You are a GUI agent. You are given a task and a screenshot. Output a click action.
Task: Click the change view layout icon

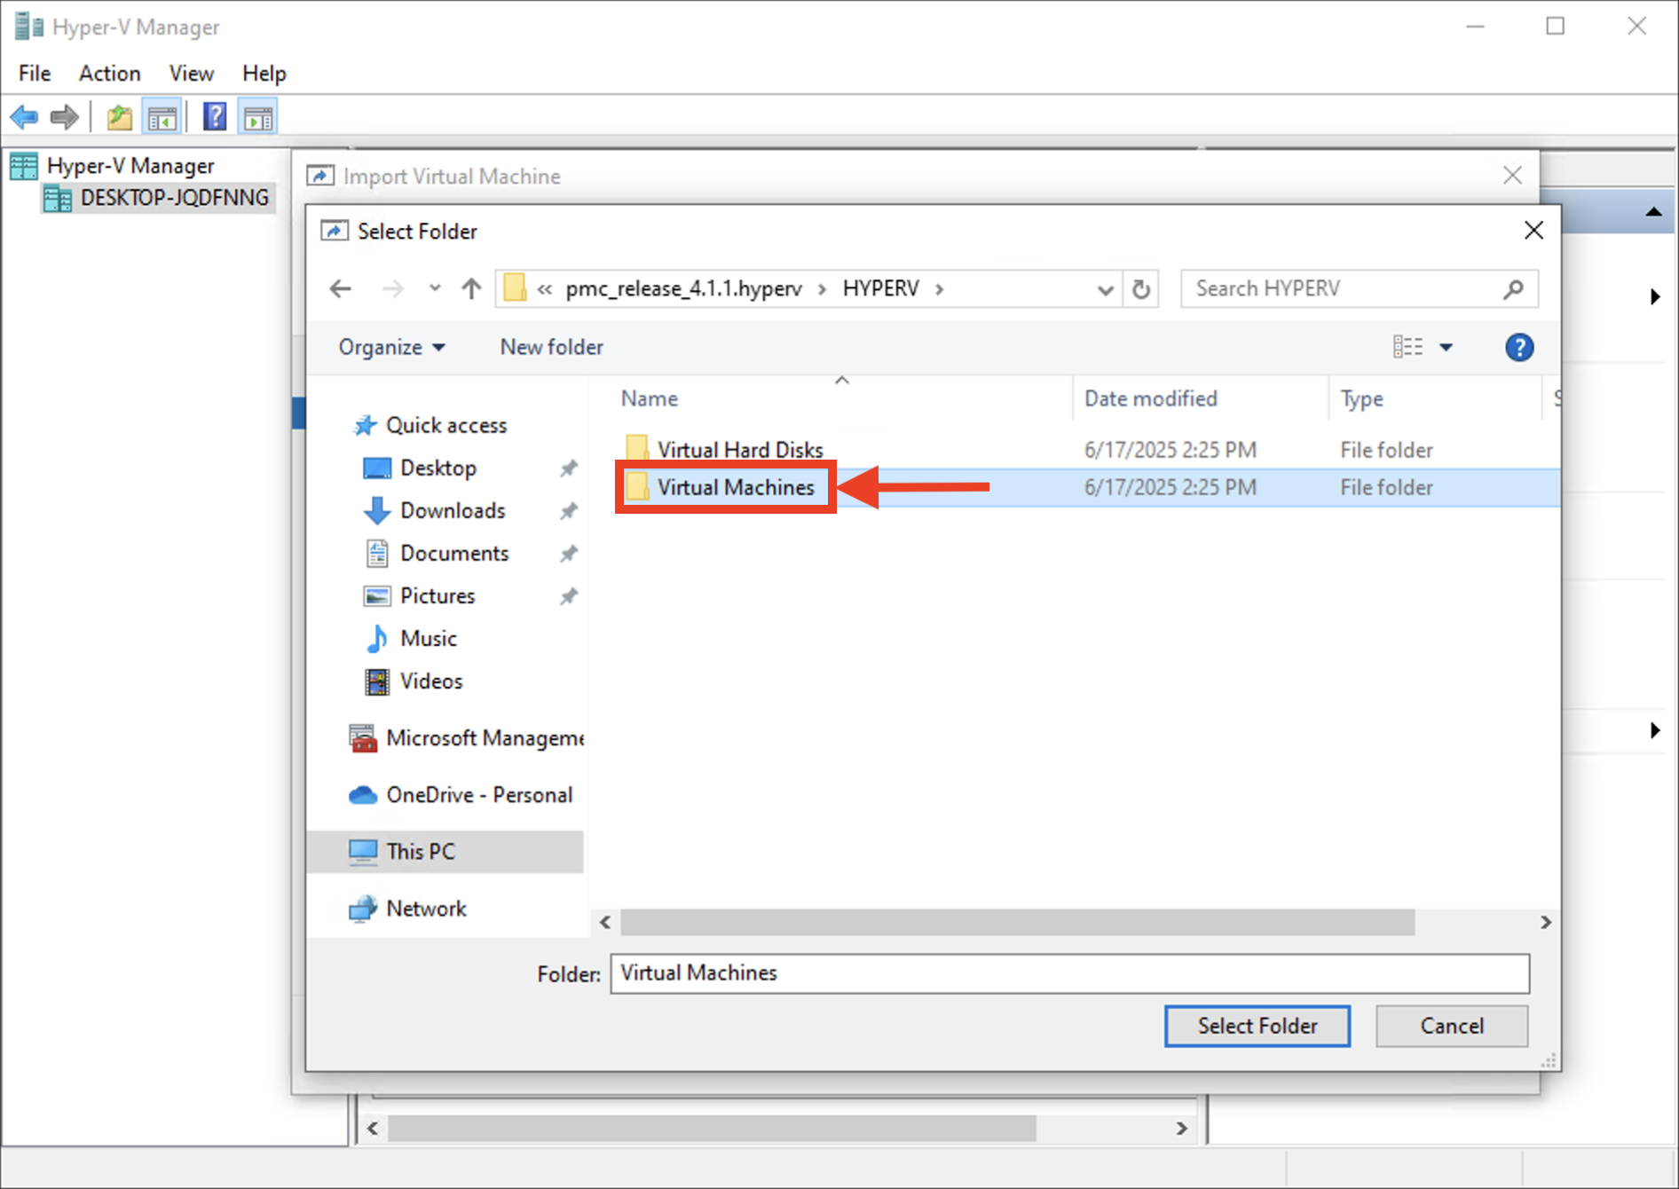tap(1408, 347)
